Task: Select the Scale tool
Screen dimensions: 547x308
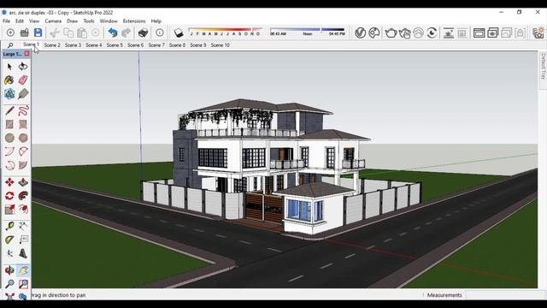Action: 9,210
